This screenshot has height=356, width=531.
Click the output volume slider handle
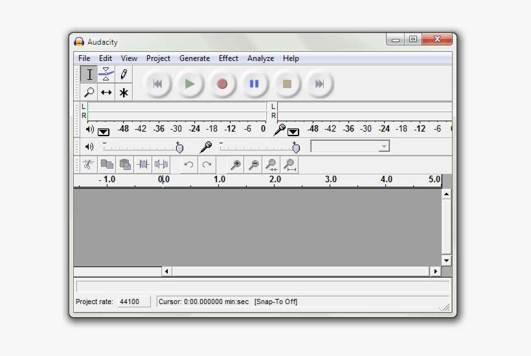point(179,148)
